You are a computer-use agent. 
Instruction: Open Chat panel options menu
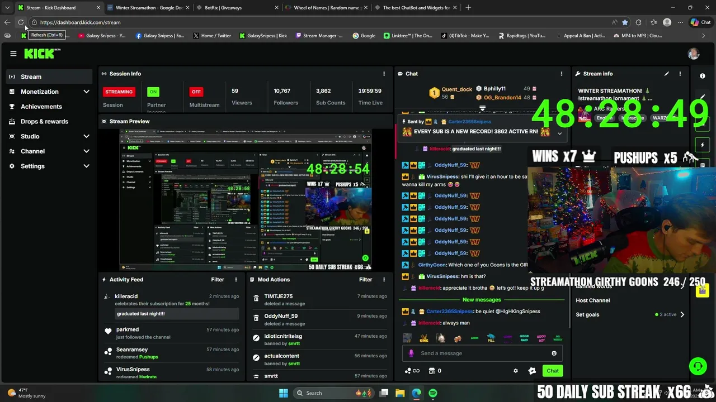(x=562, y=74)
